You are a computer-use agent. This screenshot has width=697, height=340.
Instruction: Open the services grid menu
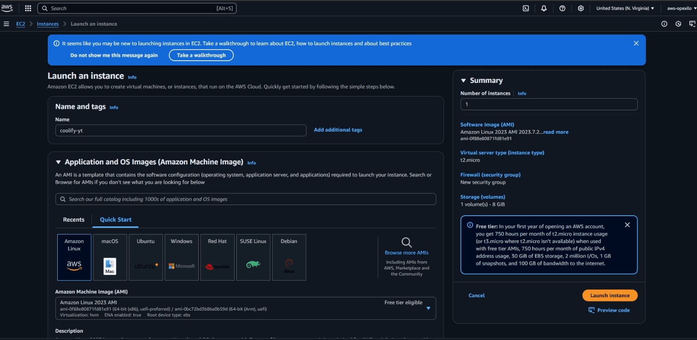click(x=28, y=8)
